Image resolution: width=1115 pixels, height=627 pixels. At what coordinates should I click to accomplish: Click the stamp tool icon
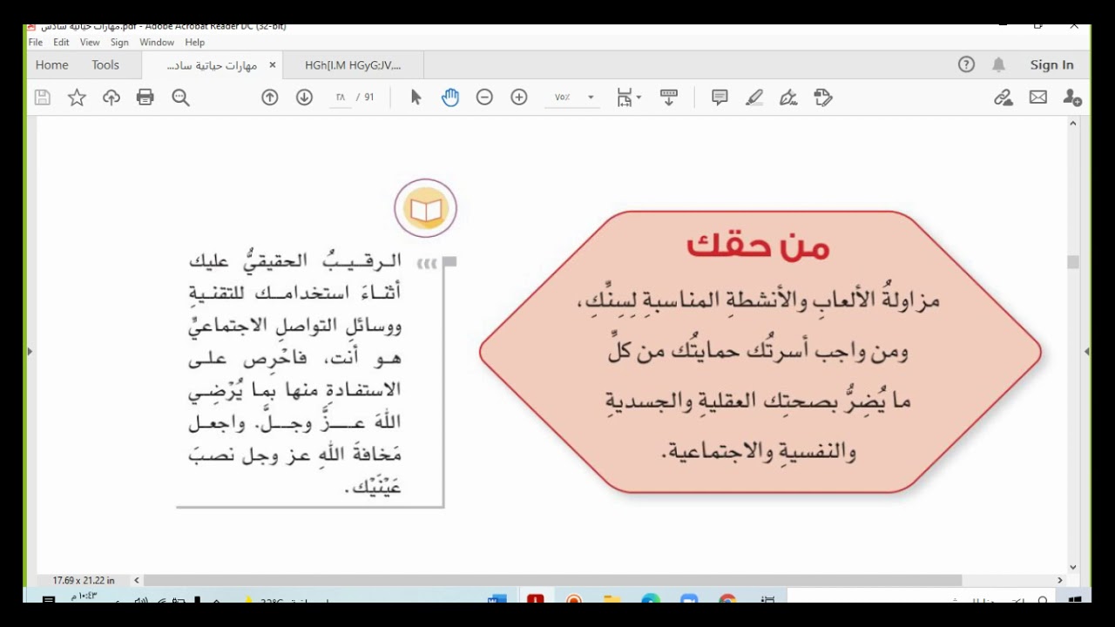(x=823, y=98)
